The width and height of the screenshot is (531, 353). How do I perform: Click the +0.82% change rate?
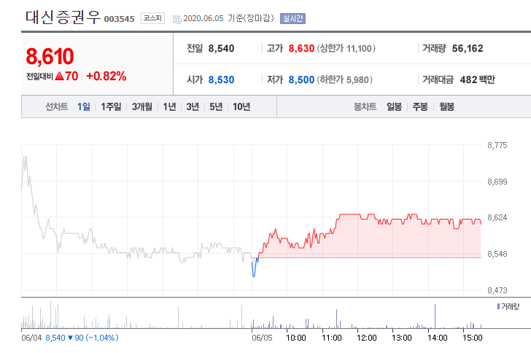106,76
